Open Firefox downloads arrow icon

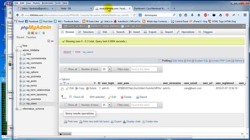click(x=192, y=15)
